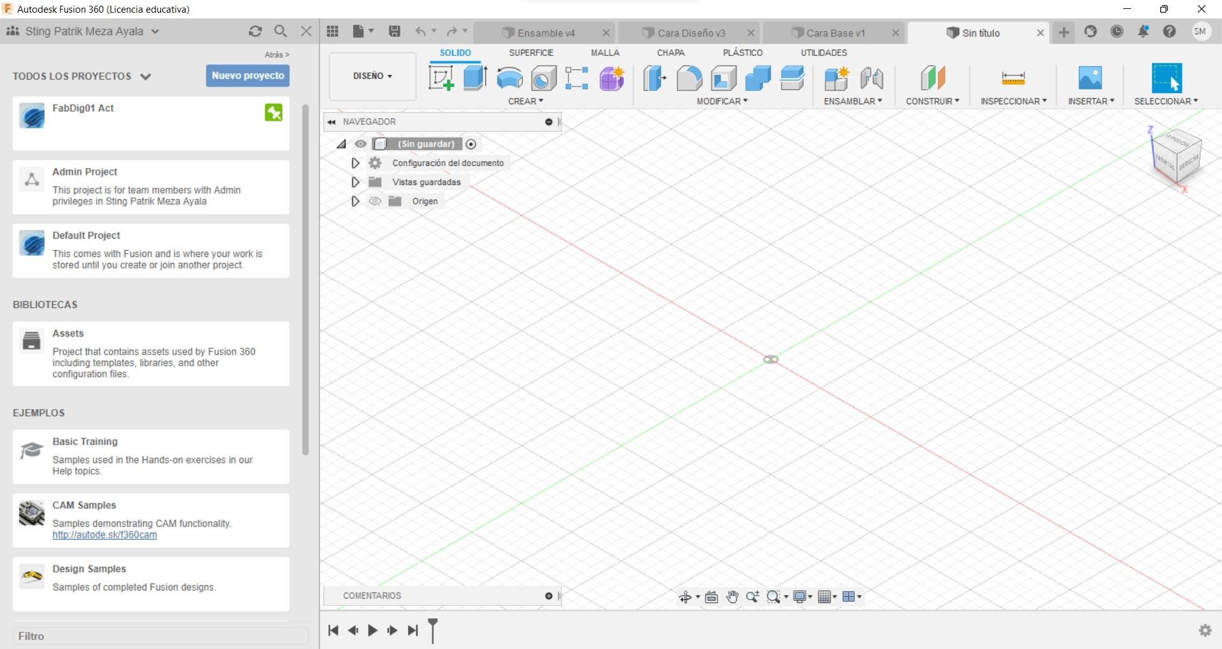Activate the Pan tool in navigation bar
The image size is (1222, 649).
pyautogui.click(x=732, y=597)
